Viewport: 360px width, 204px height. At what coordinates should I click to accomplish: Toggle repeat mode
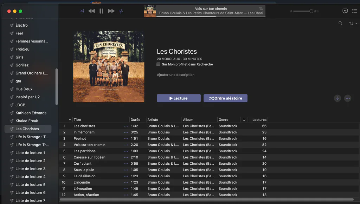[x=121, y=11]
